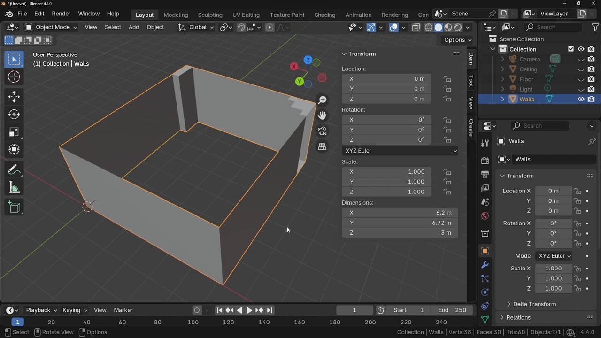Open the Add menu in viewport
Screen dimensions: 601x338
point(134,27)
